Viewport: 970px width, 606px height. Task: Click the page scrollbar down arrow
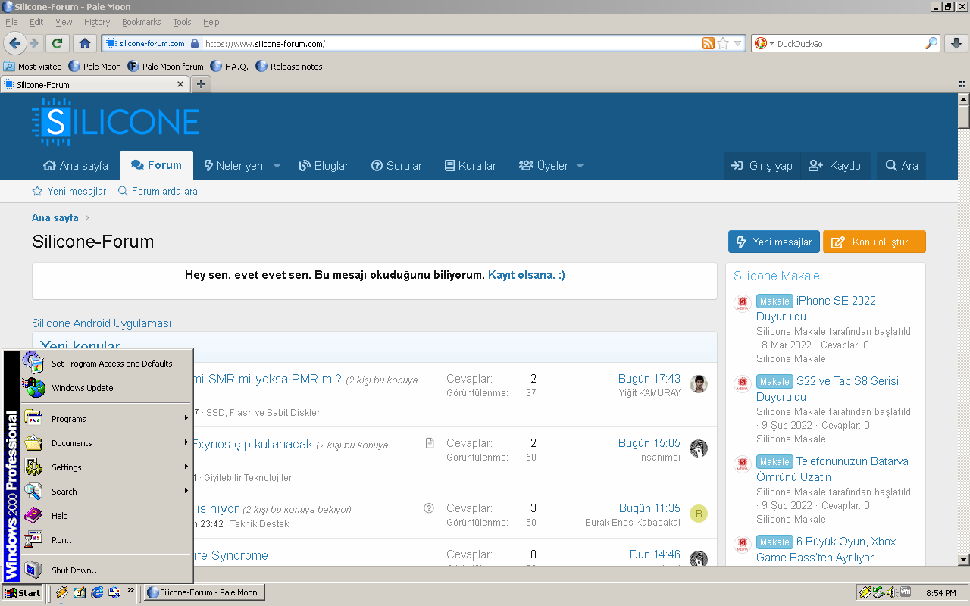[x=963, y=560]
